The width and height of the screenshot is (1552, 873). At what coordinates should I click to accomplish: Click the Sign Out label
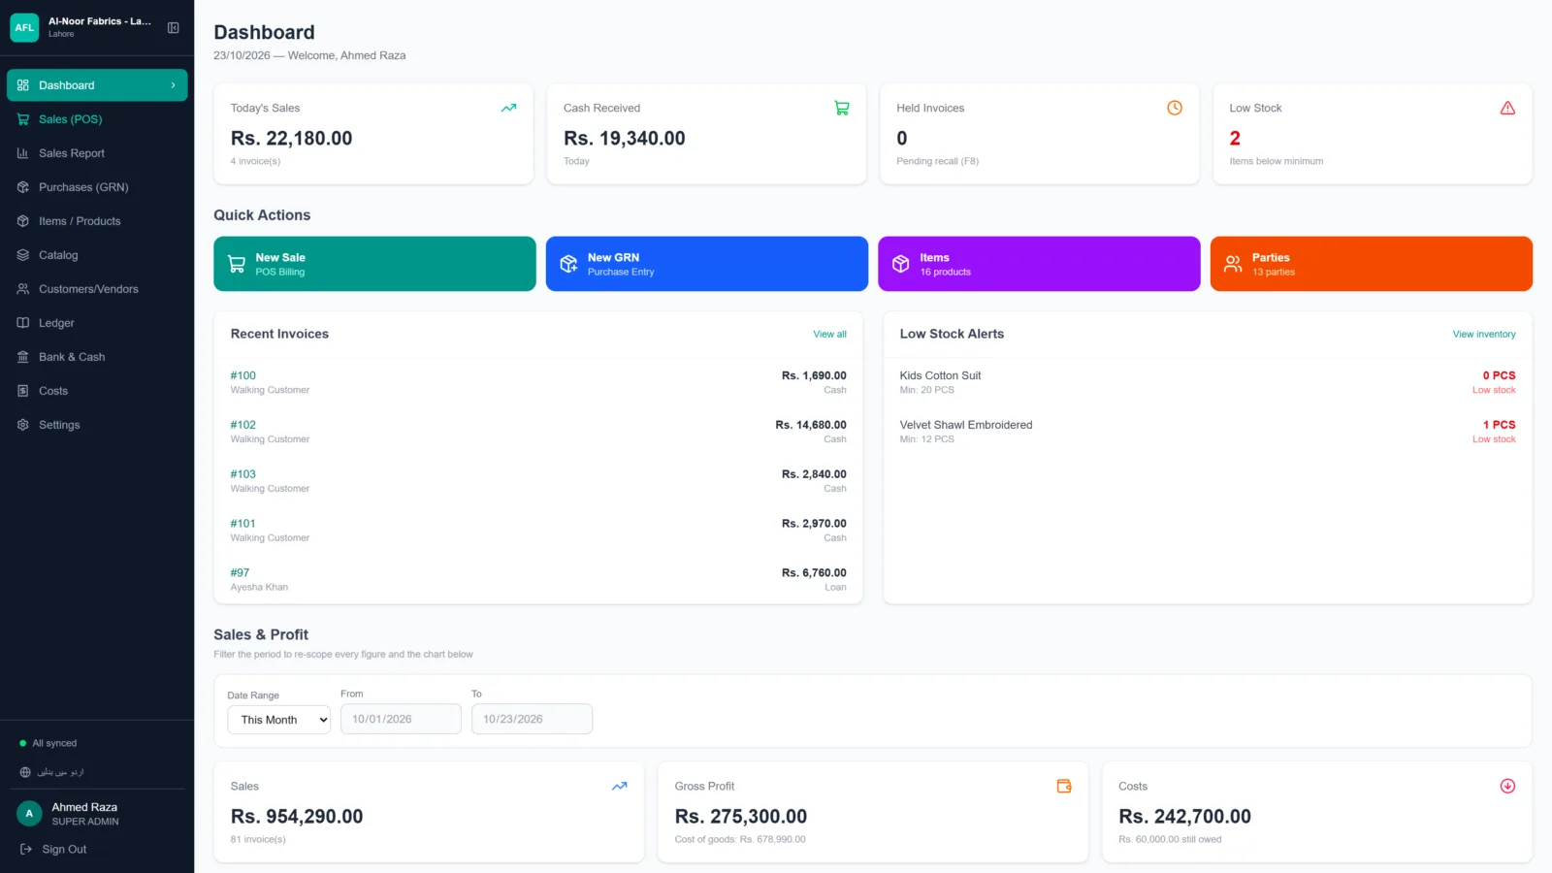pos(64,849)
